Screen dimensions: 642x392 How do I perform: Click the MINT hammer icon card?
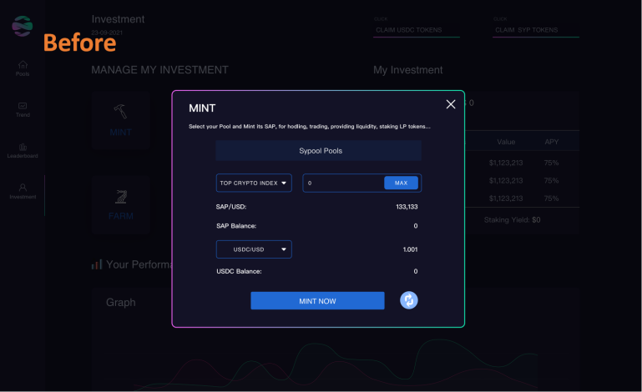pyautogui.click(x=121, y=120)
